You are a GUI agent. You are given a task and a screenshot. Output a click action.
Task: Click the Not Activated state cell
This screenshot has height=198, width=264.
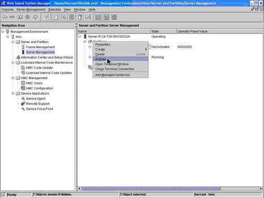point(161,47)
